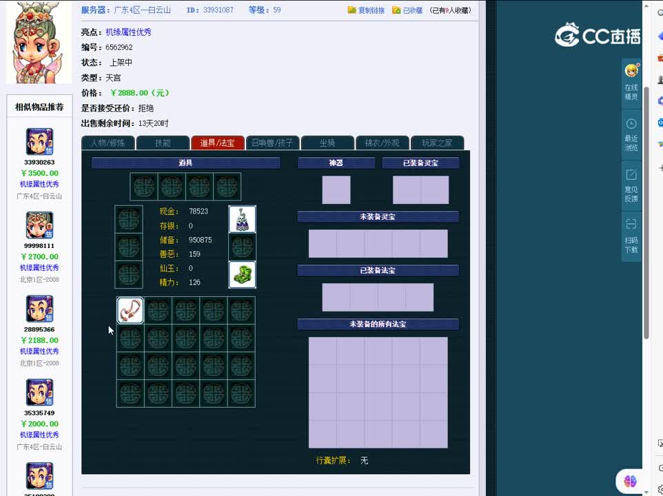
Task: Click the 价格 ￥2888.00 value
Action: [x=139, y=93]
